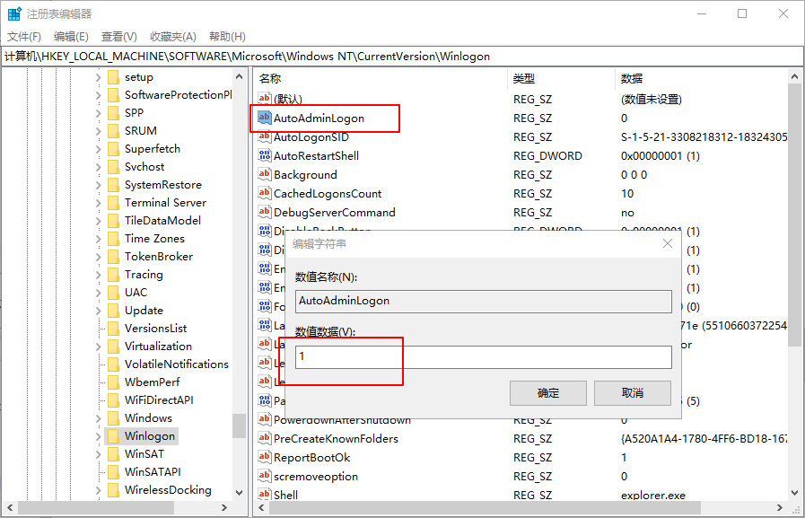805x518 pixels.
Task: Select the WirelessDocking folder icon
Action: pos(115,489)
